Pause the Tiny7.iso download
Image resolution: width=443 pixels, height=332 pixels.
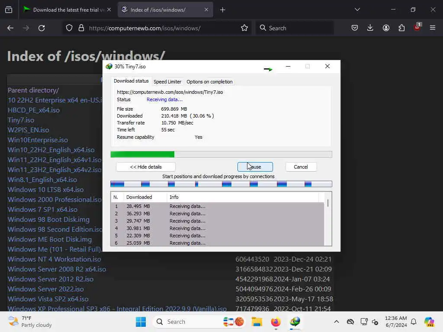pyautogui.click(x=255, y=167)
